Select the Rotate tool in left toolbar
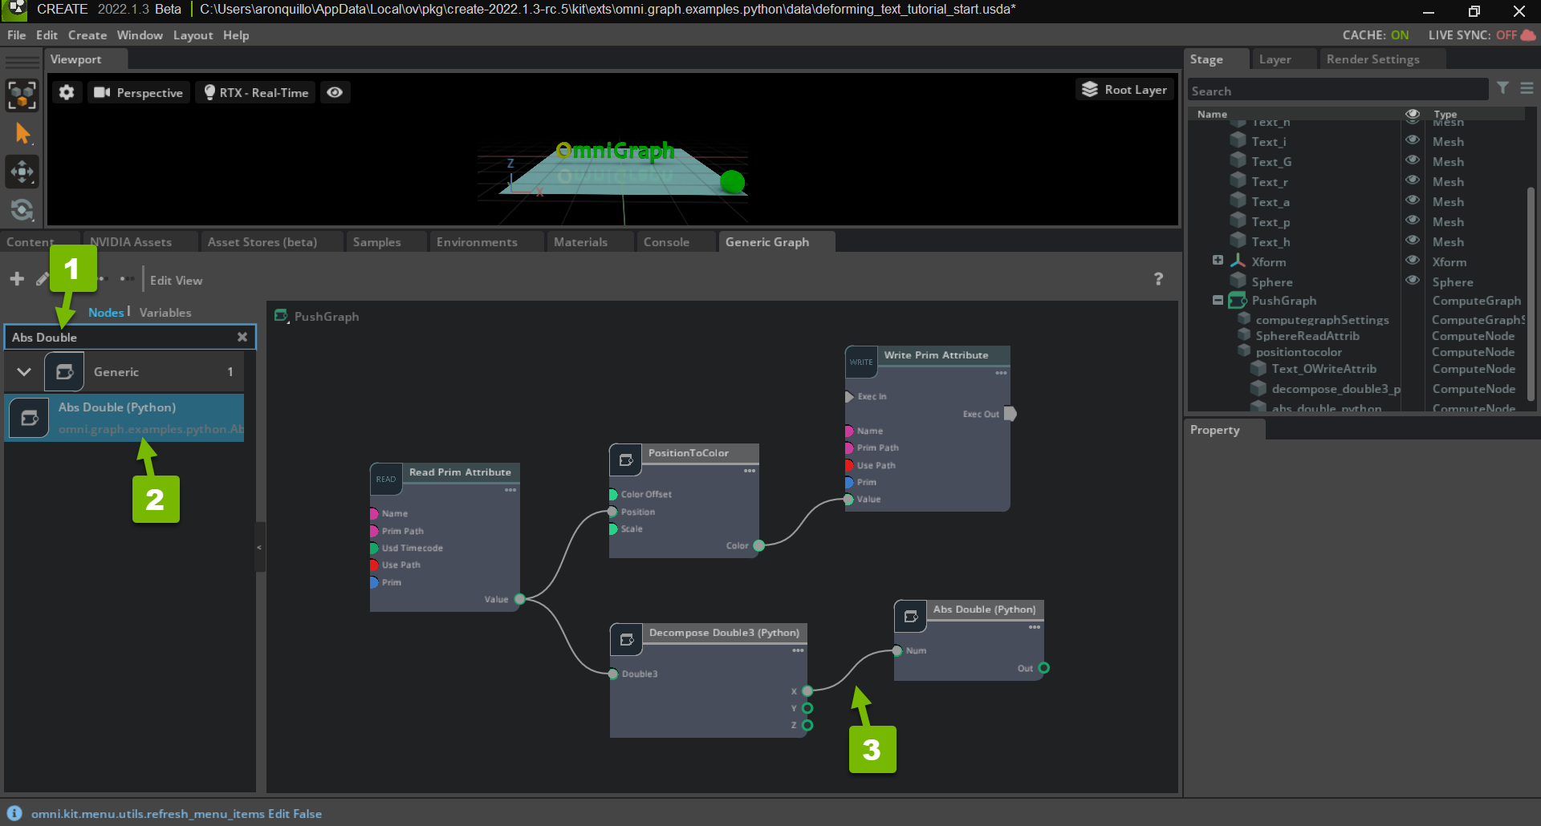 [22, 209]
